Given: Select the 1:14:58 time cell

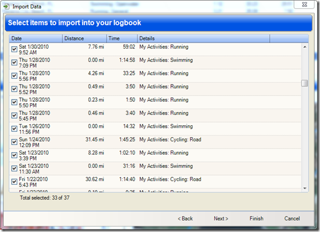Looking at the screenshot, I should pyautogui.click(x=127, y=60).
